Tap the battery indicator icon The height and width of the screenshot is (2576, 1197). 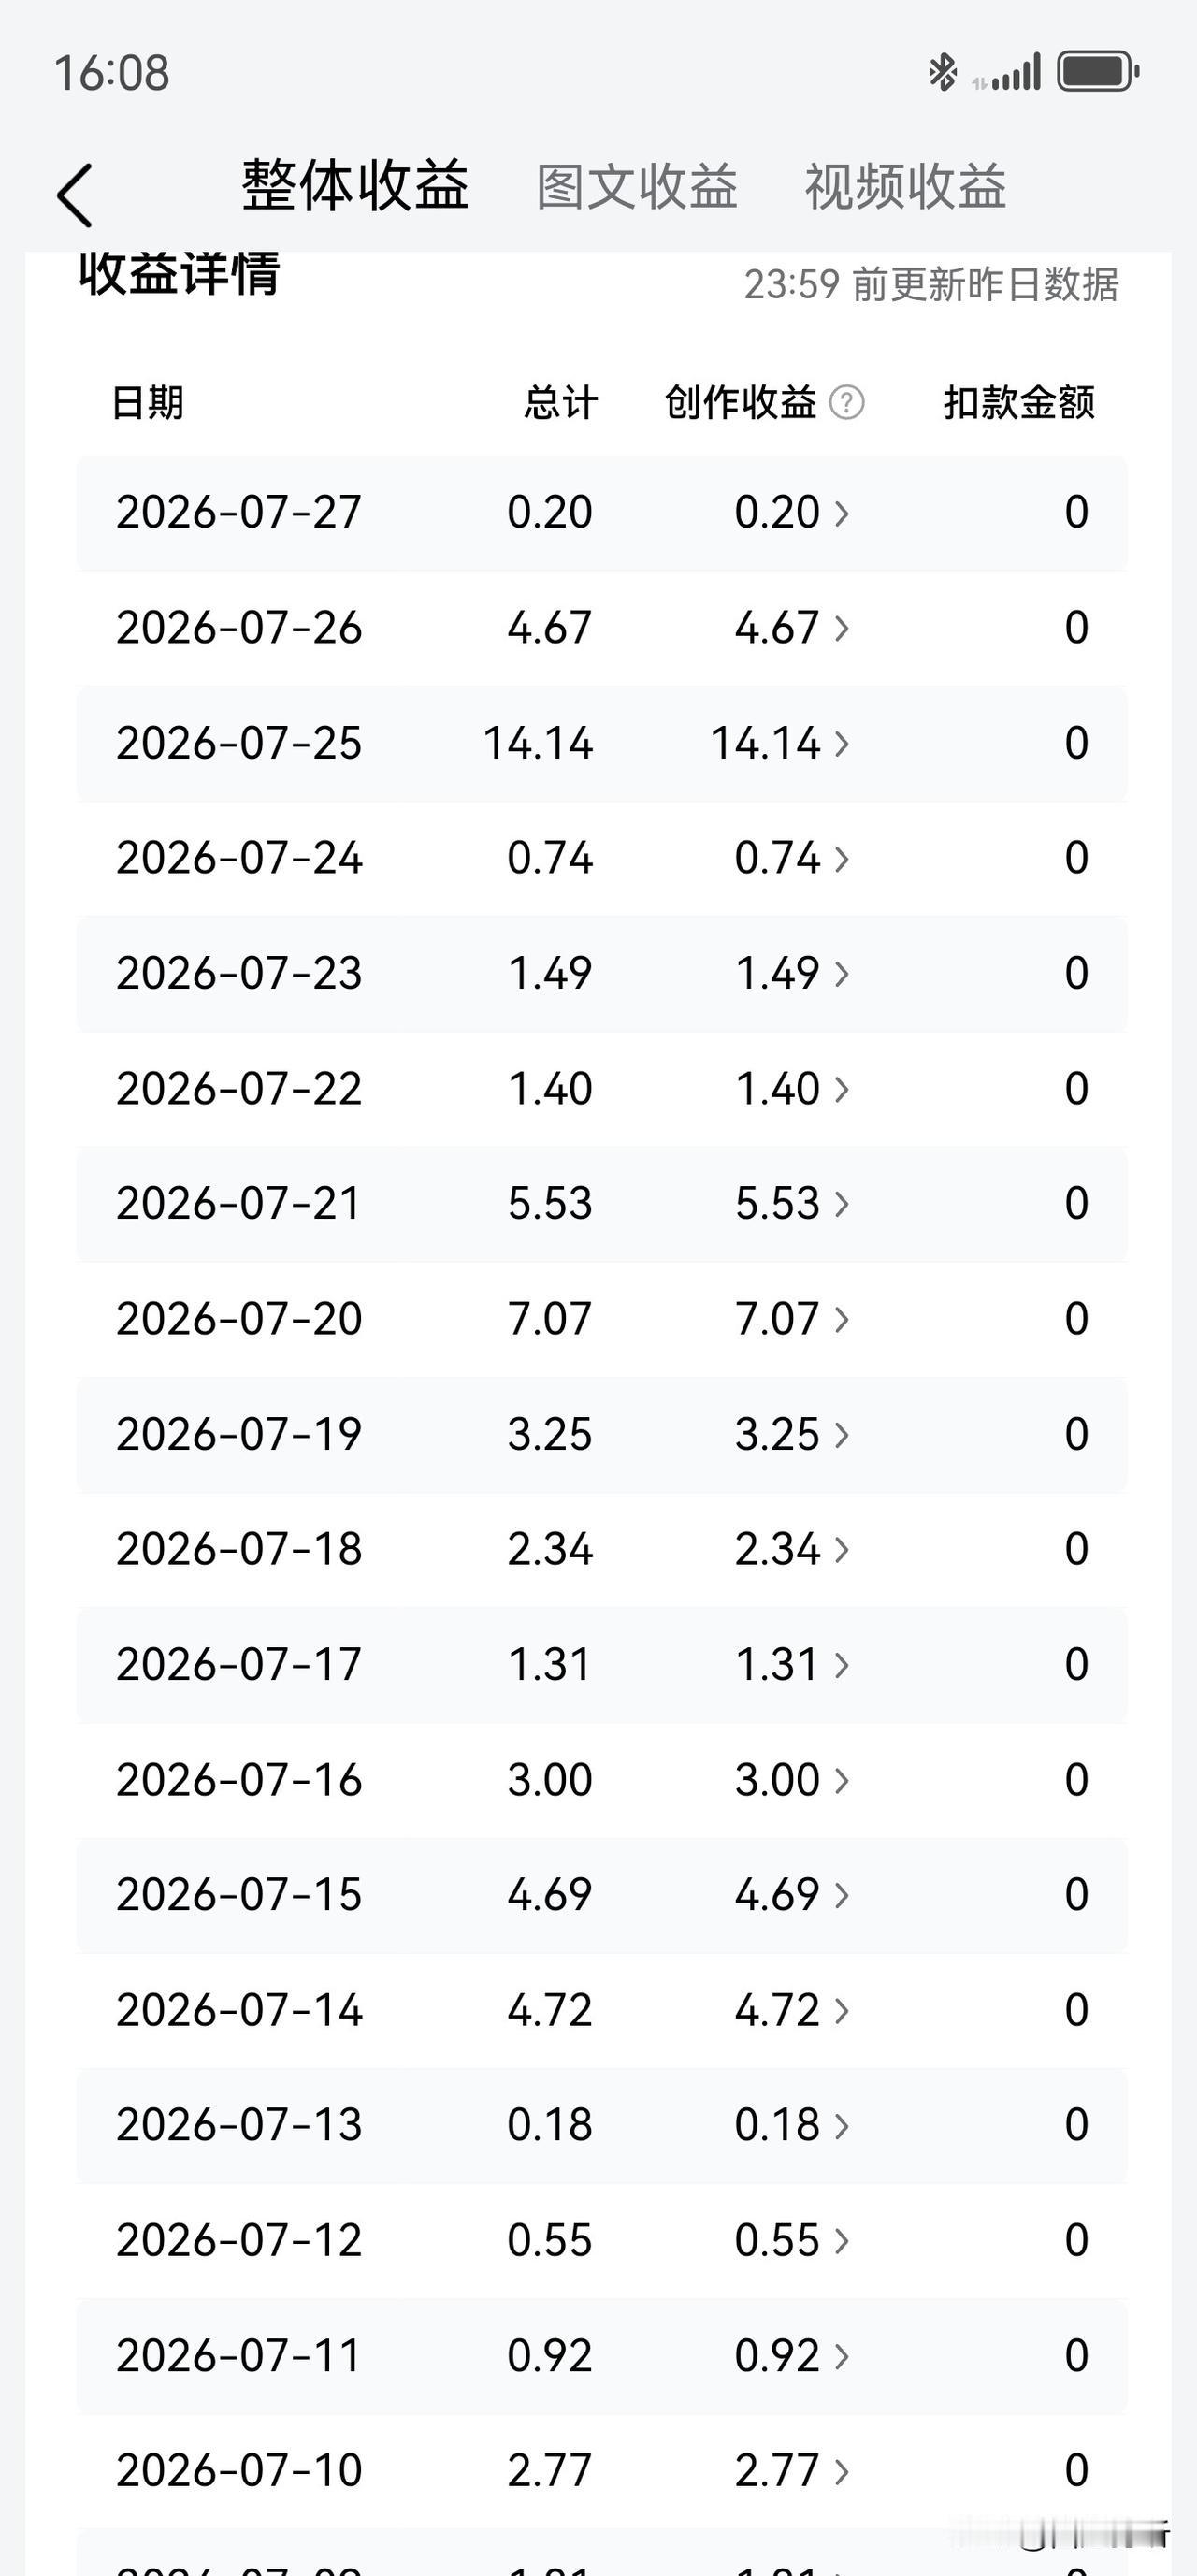click(1099, 72)
